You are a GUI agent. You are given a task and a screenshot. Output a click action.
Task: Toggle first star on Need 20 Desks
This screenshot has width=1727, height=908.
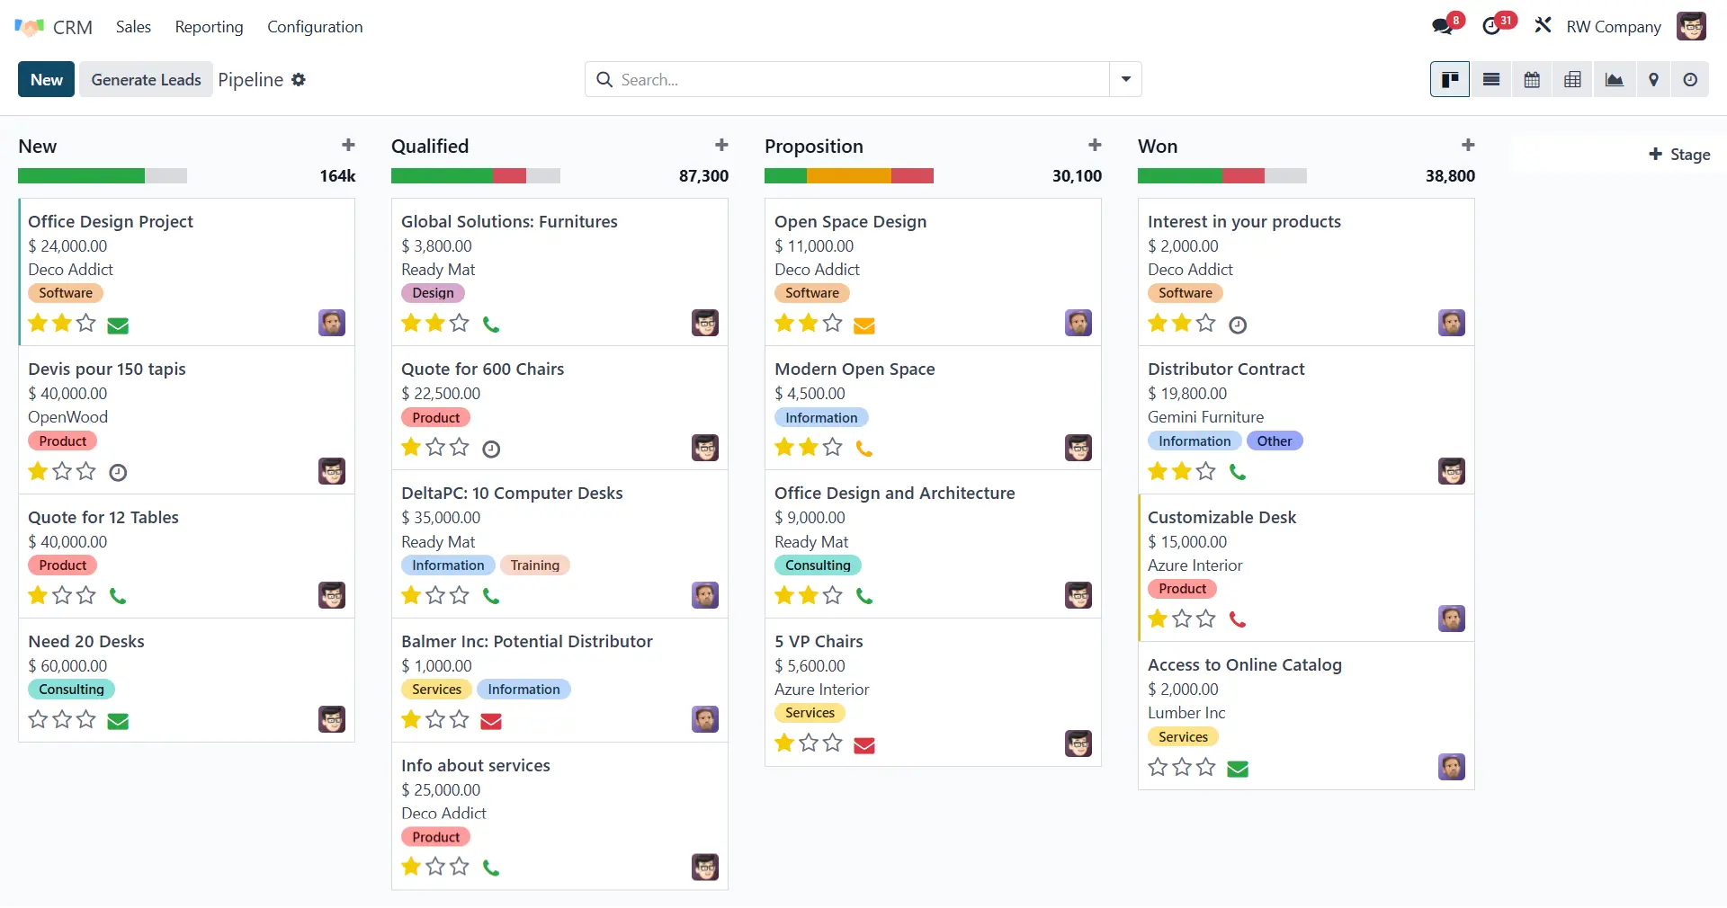point(38,719)
